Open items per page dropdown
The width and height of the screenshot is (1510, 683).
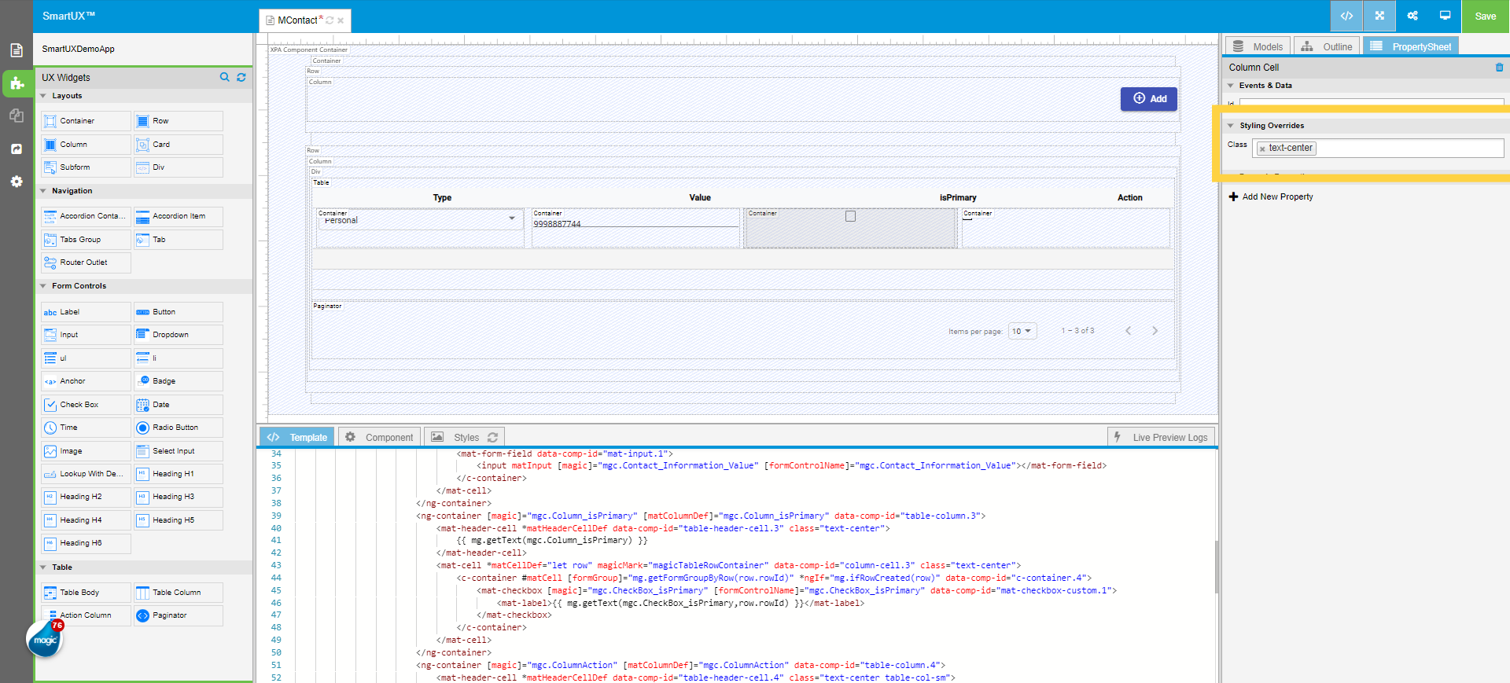(x=1022, y=331)
